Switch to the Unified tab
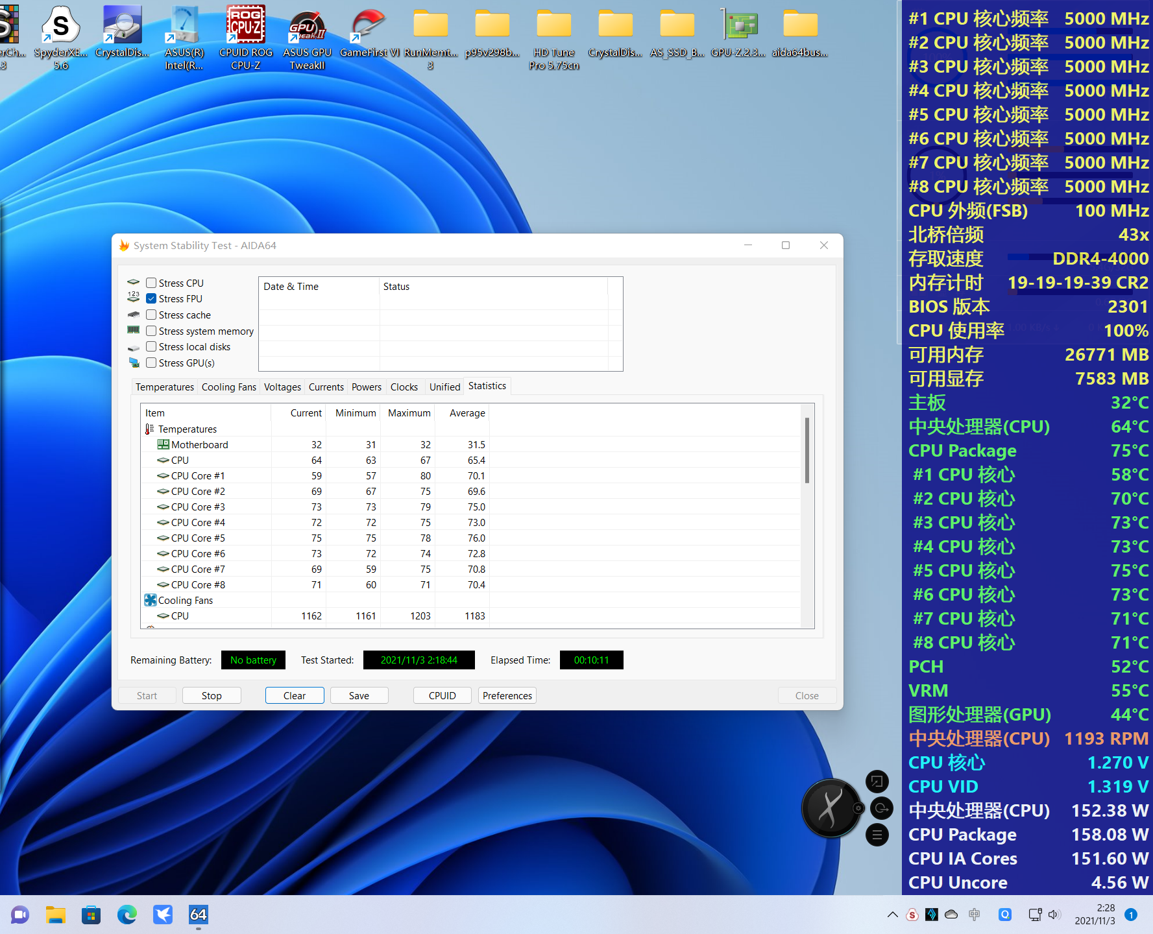This screenshot has width=1153, height=934. (x=445, y=387)
